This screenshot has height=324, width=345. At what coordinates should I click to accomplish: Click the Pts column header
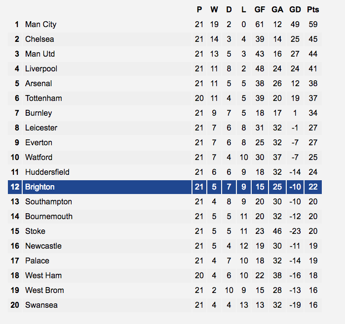[313, 10]
